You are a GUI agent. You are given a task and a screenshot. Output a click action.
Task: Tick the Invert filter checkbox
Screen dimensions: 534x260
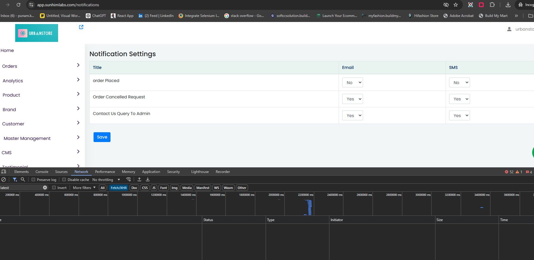click(54, 187)
